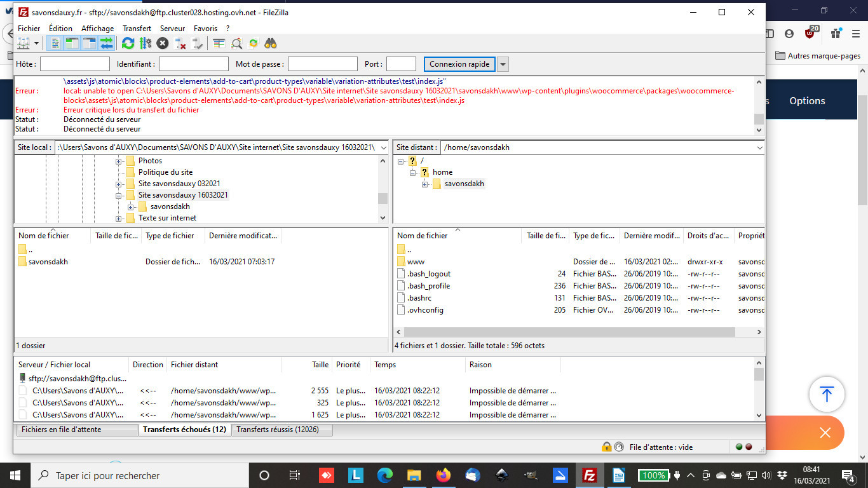The image size is (868, 488).
Task: Click the Connexion rapide button
Action: (459, 64)
